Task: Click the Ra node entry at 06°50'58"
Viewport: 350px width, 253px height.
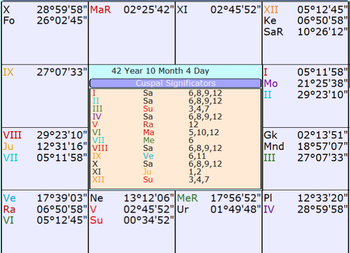Action: 45,209
